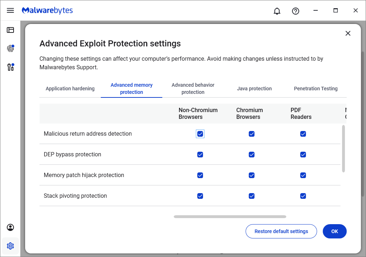Maximize the Malwarebytes window
Image resolution: width=366 pixels, height=257 pixels.
335,10
